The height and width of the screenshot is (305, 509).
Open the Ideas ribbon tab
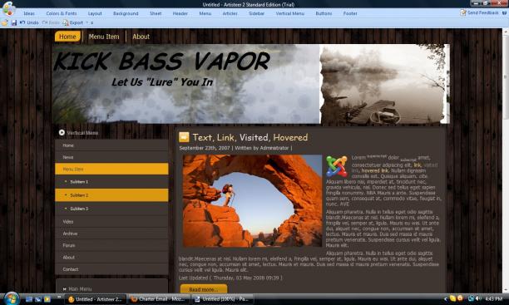coord(29,13)
